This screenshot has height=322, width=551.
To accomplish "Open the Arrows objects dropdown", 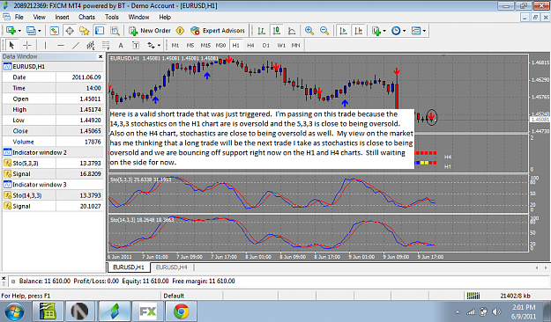I will pos(154,45).
